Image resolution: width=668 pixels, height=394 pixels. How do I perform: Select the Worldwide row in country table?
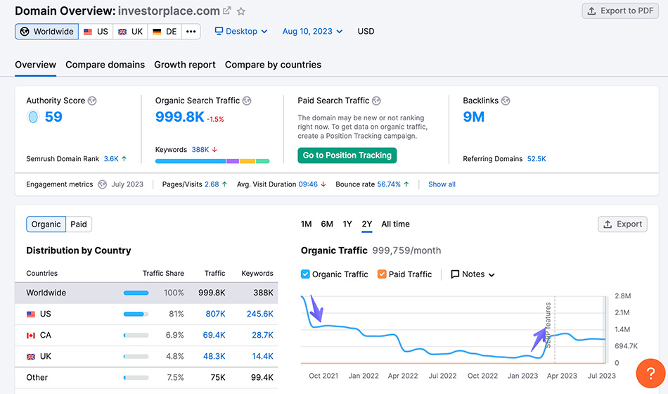[x=146, y=293]
